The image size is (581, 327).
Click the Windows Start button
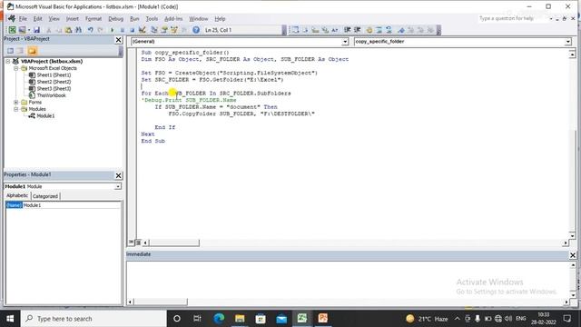pyautogui.click(x=10, y=319)
